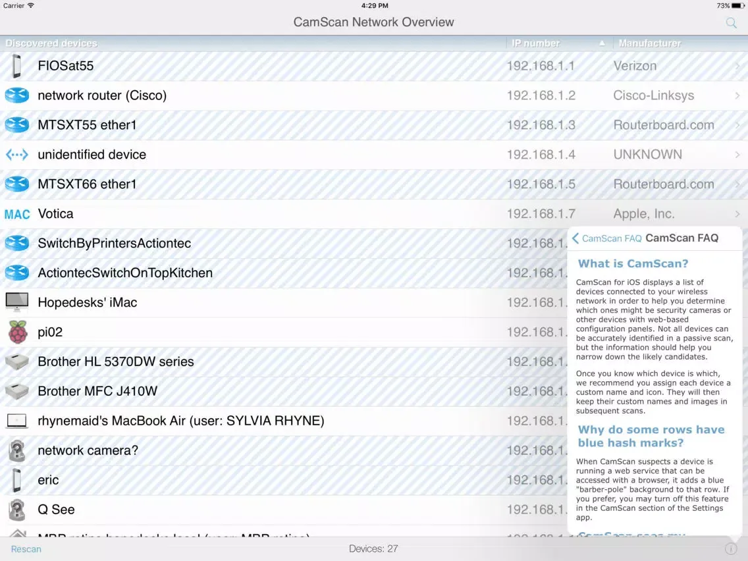Open details chevron for 192.168.1.5 row
Viewport: 748px width, 561px height.
pyautogui.click(x=737, y=184)
